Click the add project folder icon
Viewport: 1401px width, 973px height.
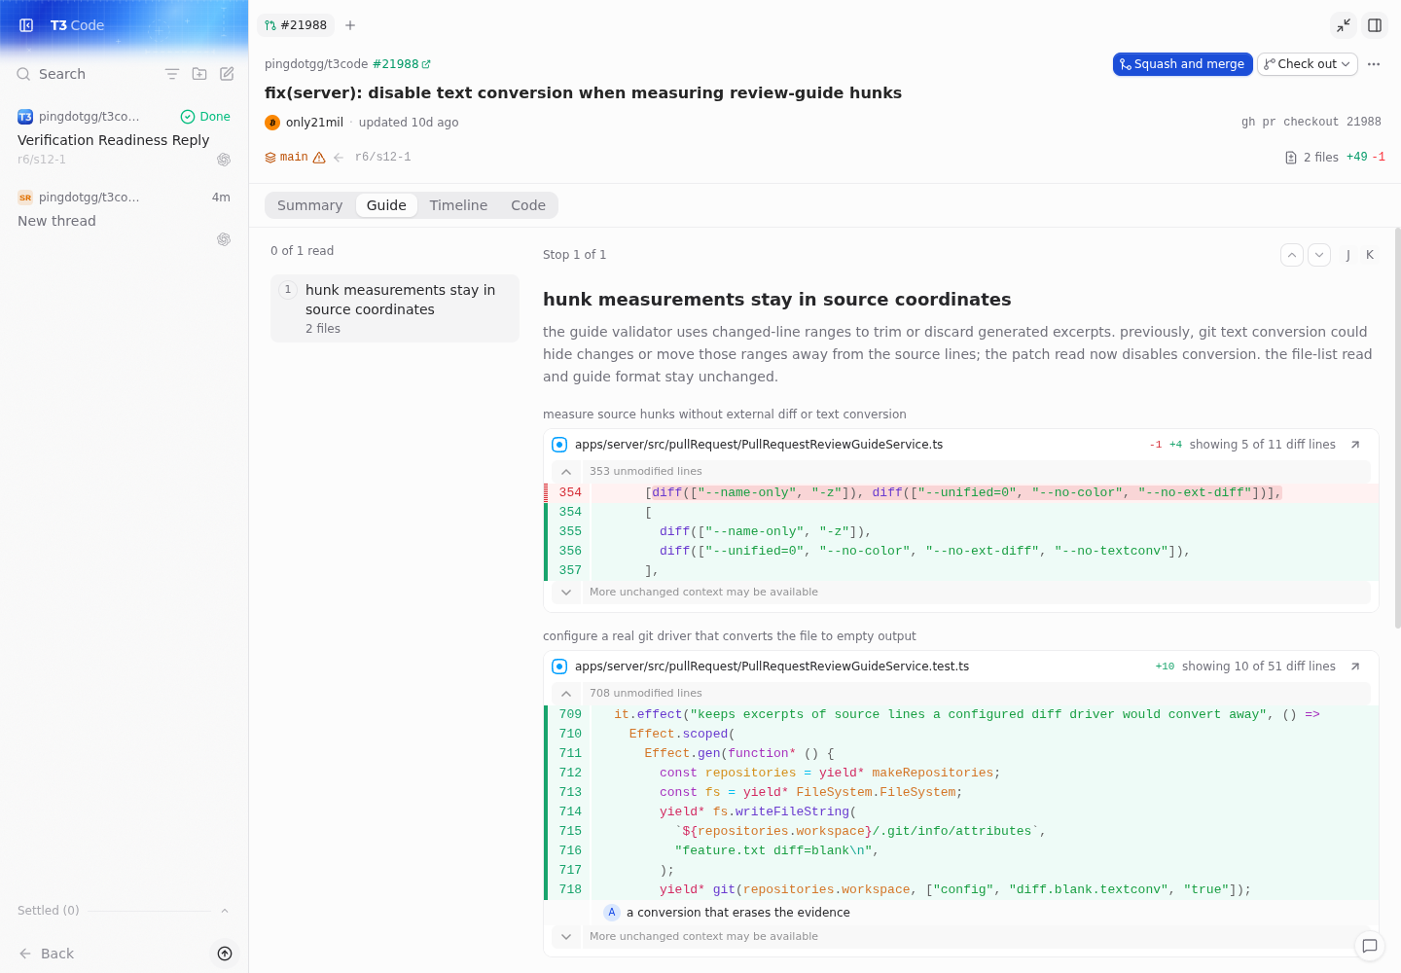tap(199, 74)
